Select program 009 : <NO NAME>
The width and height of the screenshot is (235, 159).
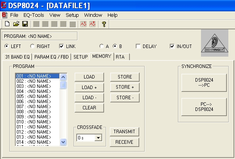pyautogui.click(x=37, y=117)
